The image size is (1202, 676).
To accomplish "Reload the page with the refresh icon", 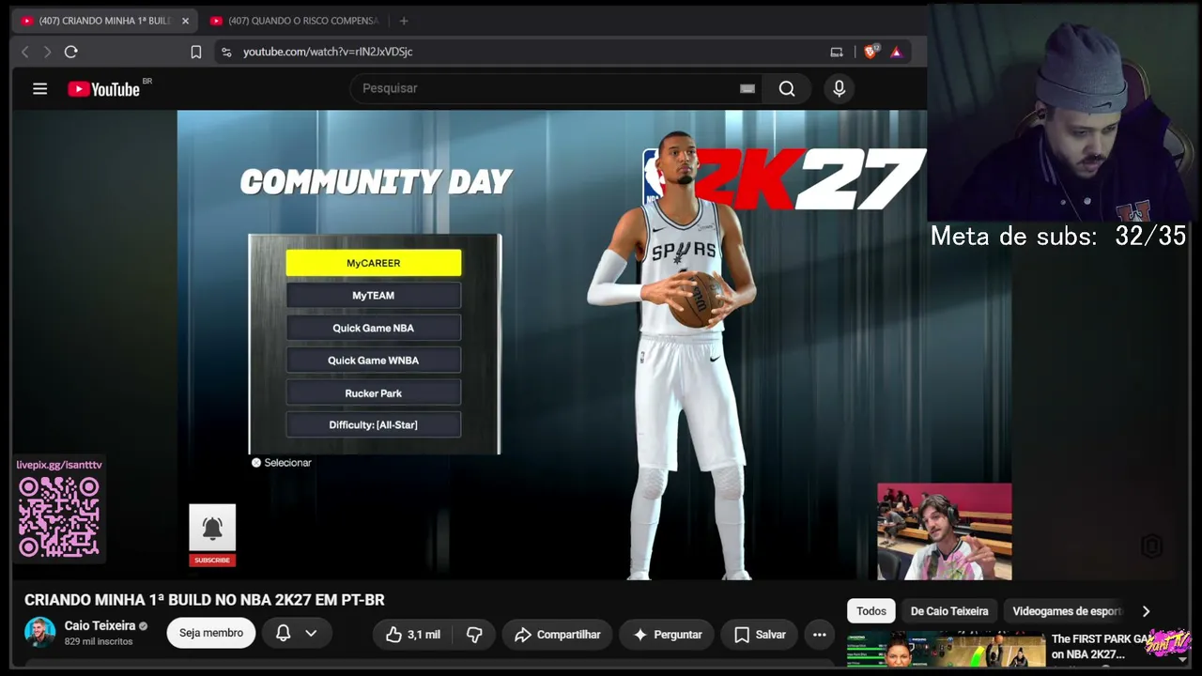I will (70, 52).
